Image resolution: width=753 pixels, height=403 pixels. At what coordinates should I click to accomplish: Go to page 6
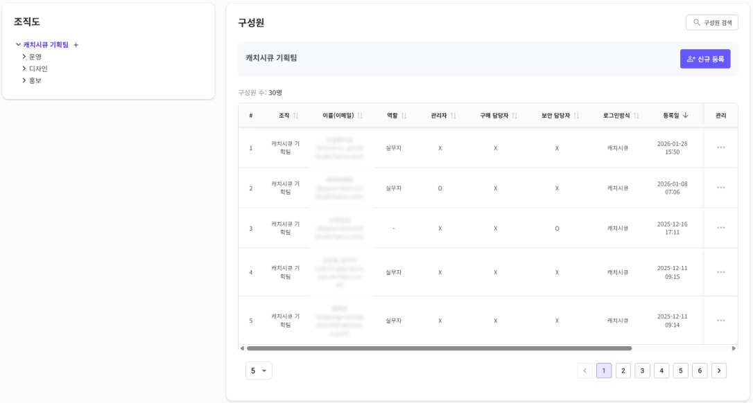coord(700,370)
